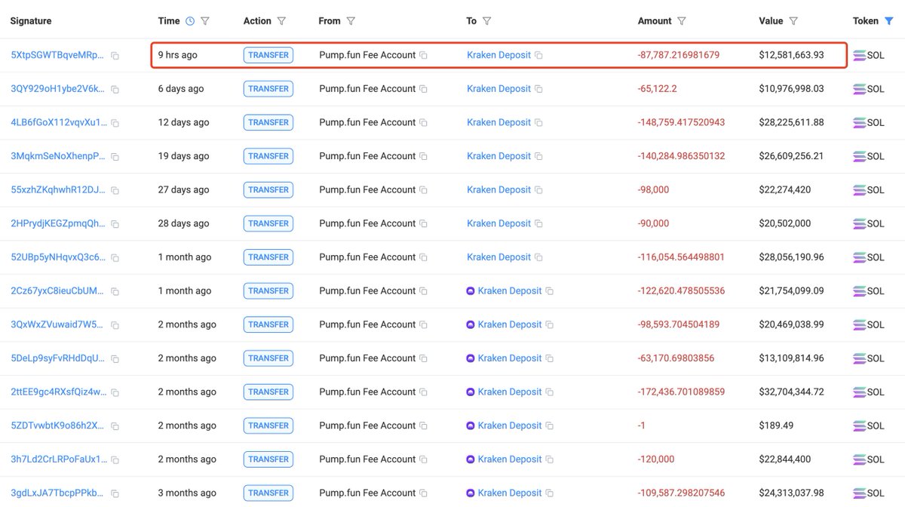The height and width of the screenshot is (507, 905).
Task: Copy signature 2ttEE9gc4RXsfQiz4w
Action: point(115,392)
